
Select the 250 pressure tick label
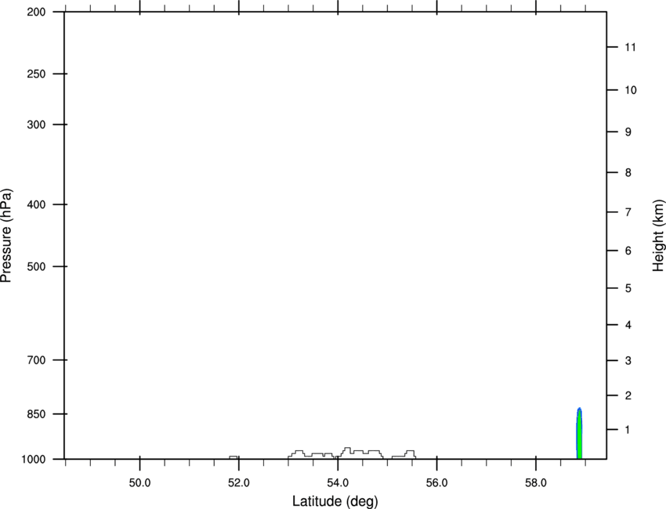click(36, 74)
